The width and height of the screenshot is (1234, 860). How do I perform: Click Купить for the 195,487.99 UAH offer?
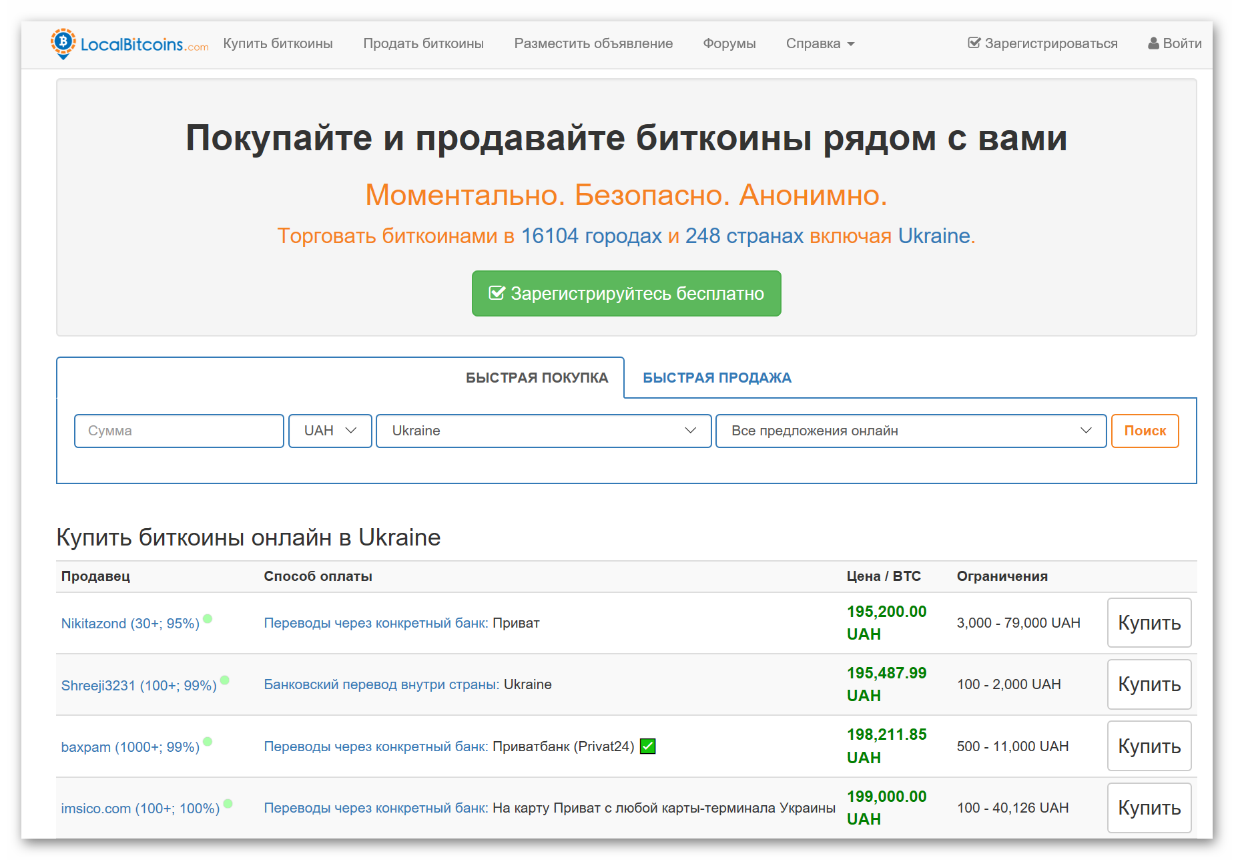click(x=1149, y=684)
